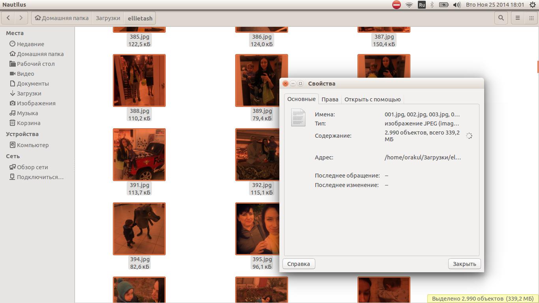The height and width of the screenshot is (303, 539).
Task: Switch to Открыть с помощью tab
Action: tap(372, 99)
